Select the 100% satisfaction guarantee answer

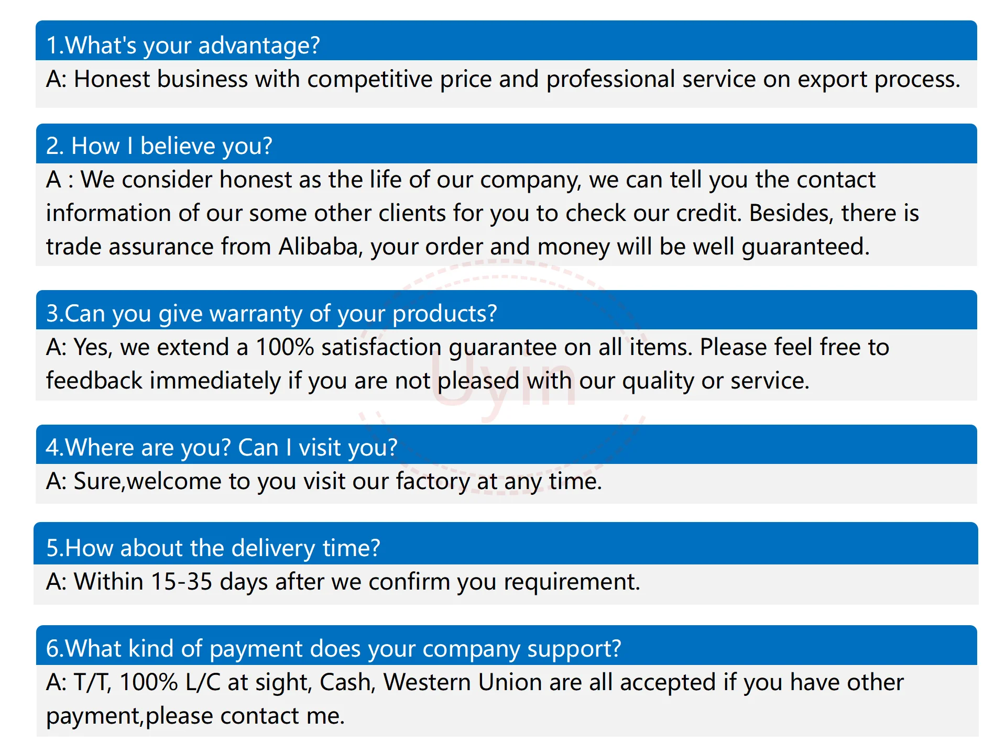pyautogui.click(x=467, y=364)
